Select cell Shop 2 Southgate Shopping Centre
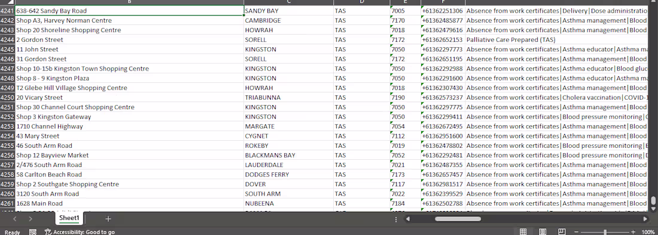The height and width of the screenshot is (235, 658). pos(129,184)
